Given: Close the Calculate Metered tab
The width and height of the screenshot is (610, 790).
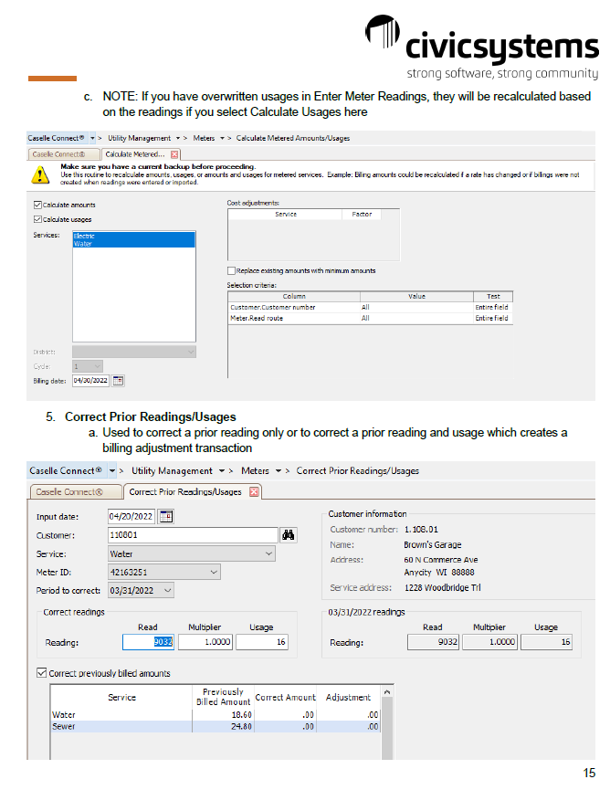Looking at the screenshot, I should pos(174,154).
